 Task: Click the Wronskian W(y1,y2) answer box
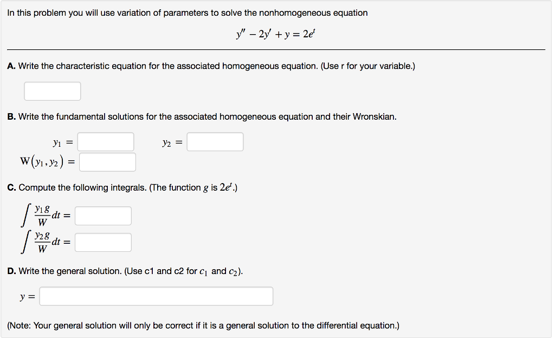(107, 161)
